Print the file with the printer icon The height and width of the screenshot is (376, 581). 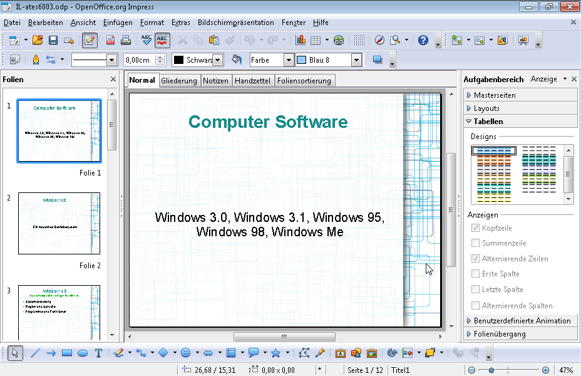click(x=126, y=40)
